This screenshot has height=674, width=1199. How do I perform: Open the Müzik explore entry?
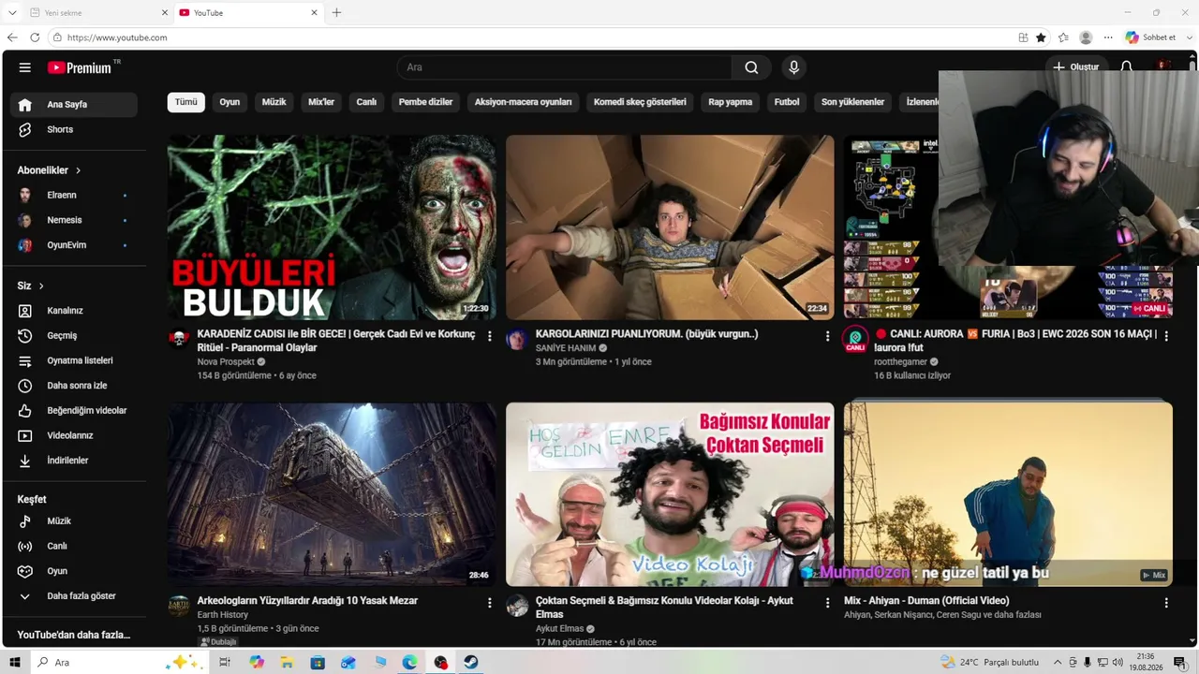(74, 520)
